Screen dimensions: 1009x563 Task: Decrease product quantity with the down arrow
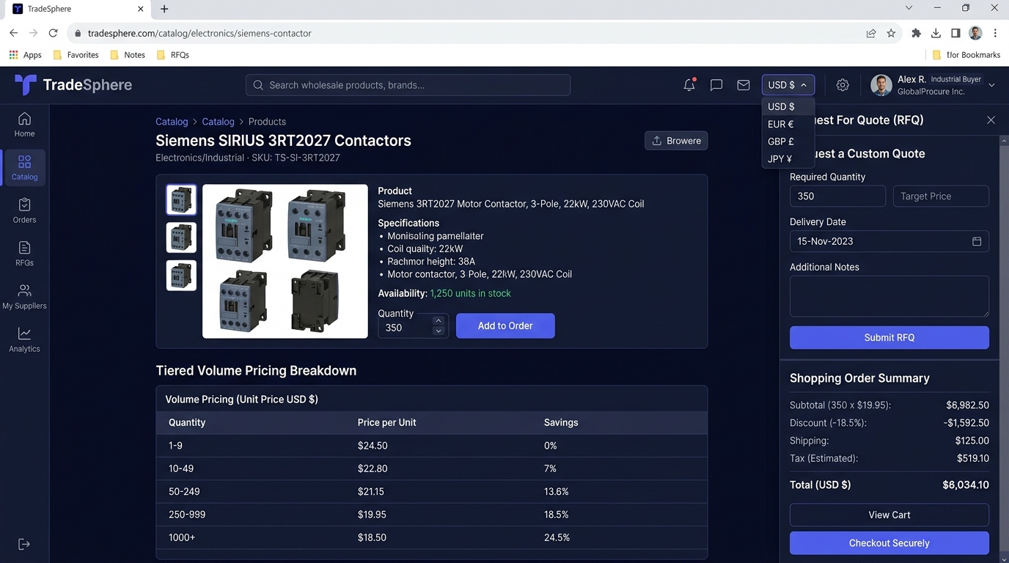pyautogui.click(x=439, y=331)
